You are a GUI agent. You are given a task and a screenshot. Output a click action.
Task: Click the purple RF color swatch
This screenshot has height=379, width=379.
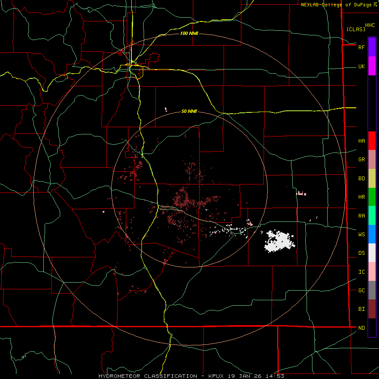point(372,47)
